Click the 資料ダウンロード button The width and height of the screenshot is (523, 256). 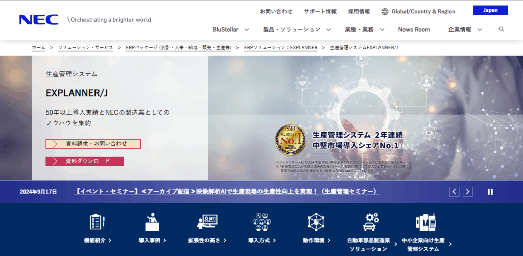pos(85,161)
